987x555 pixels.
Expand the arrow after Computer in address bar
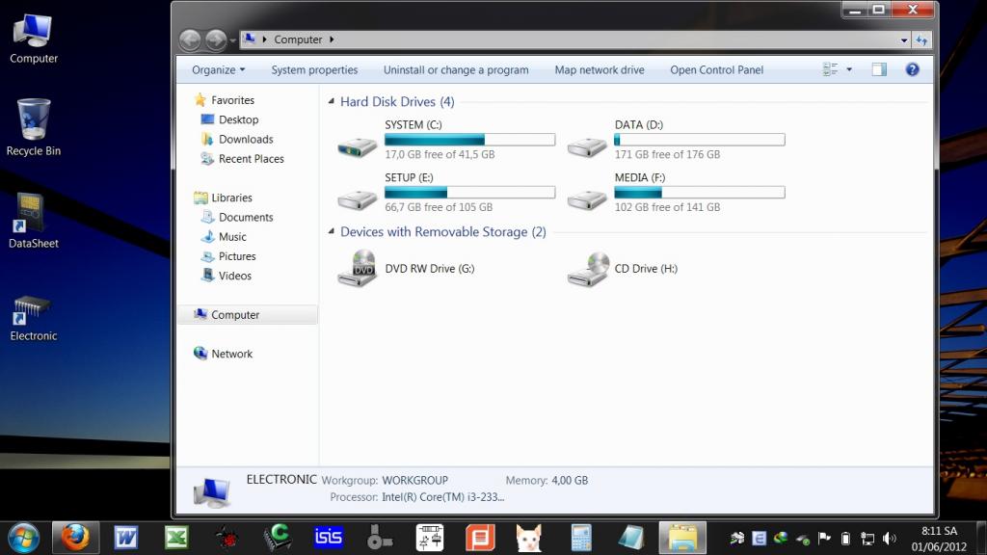coord(332,40)
